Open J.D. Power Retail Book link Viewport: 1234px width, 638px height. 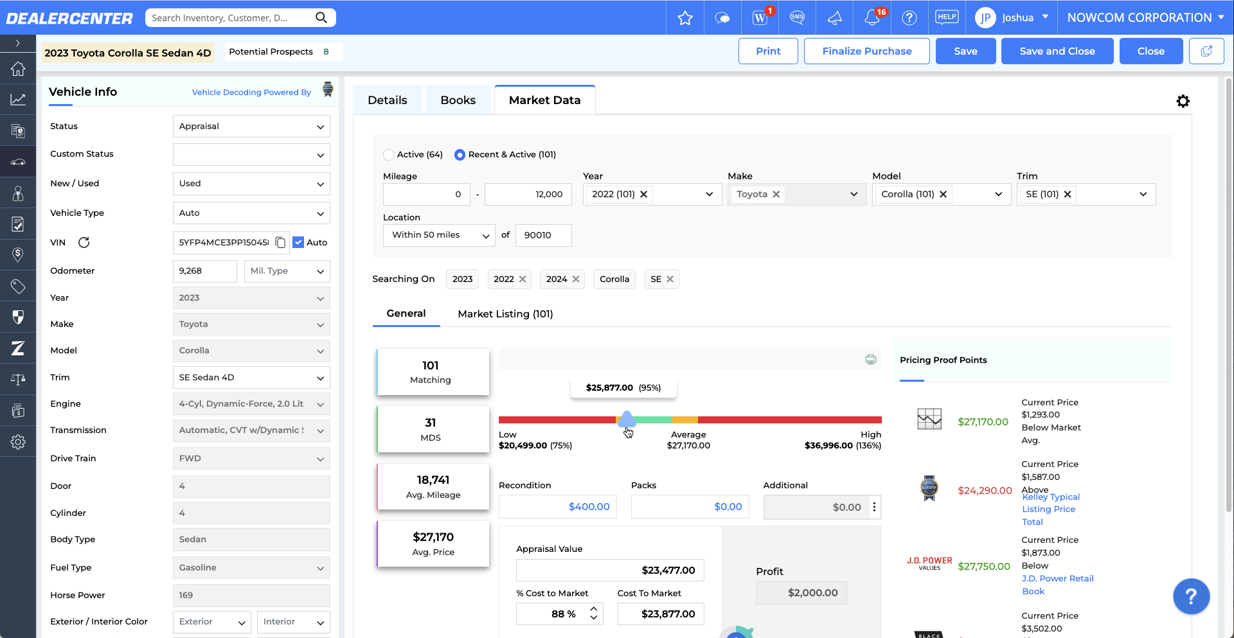point(1057,585)
